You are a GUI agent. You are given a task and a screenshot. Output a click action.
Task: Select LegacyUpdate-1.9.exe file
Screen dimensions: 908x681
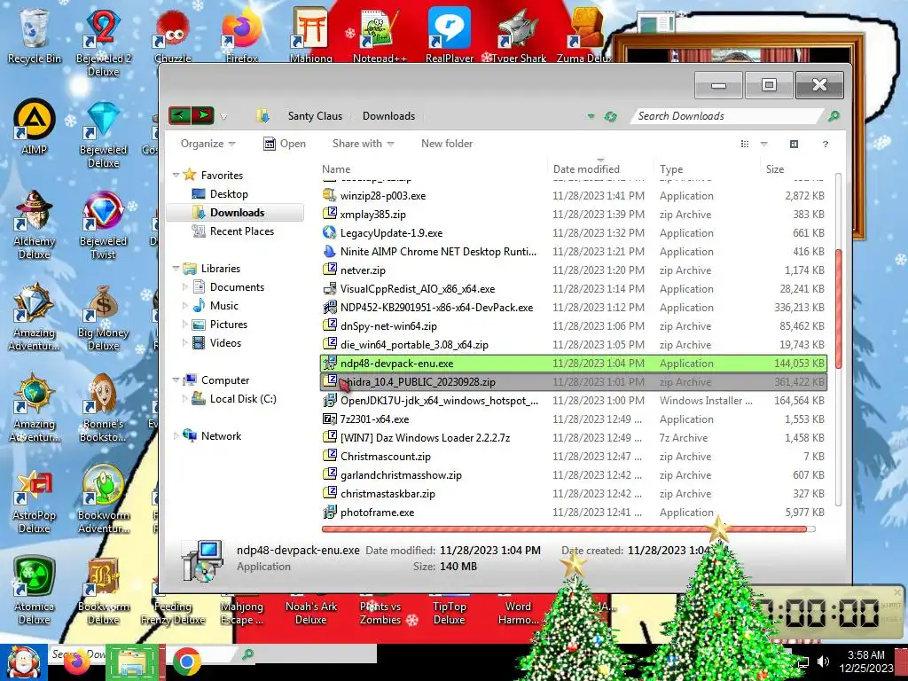click(574, 233)
